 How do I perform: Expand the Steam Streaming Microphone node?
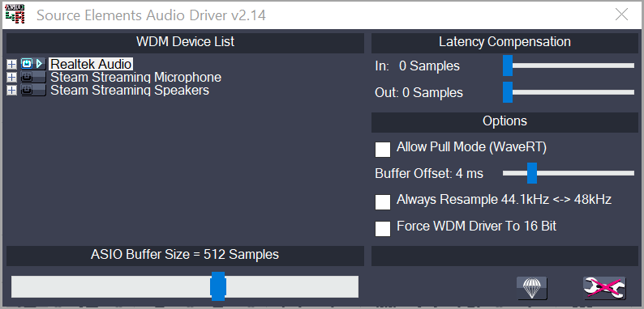coord(12,78)
